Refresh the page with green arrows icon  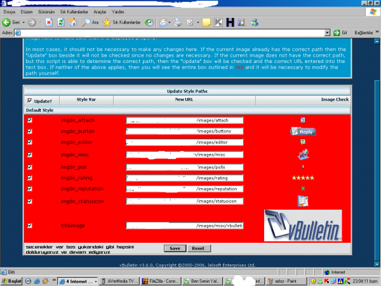(61, 23)
